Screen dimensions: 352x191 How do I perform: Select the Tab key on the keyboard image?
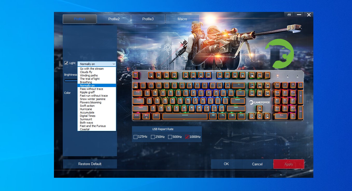(138, 93)
